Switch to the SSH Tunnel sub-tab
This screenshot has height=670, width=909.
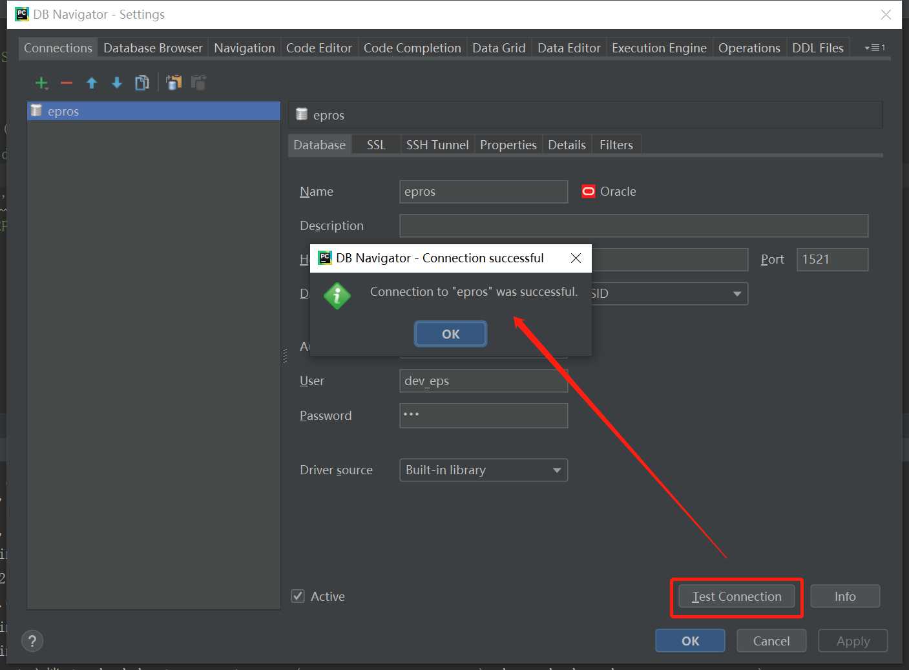pos(437,145)
